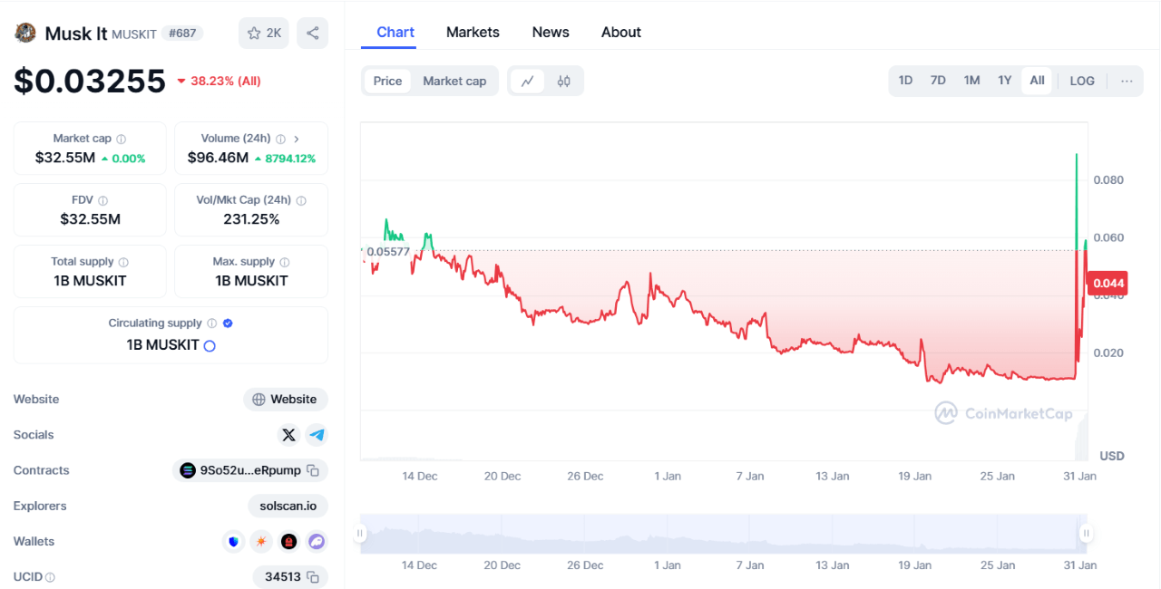Switch chart from Price to Market cap
Screen dimensions: 1161x589
(454, 81)
